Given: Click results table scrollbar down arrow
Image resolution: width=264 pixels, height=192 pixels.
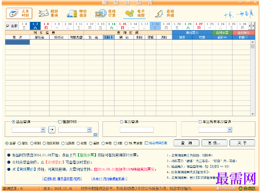Looking at the screenshot, I should (252, 114).
